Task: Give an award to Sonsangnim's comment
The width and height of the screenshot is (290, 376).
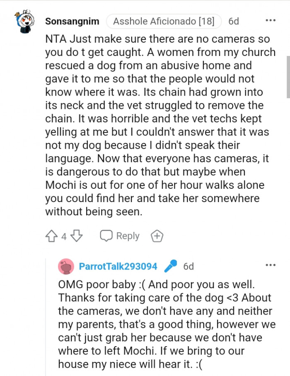Action: pyautogui.click(x=157, y=236)
